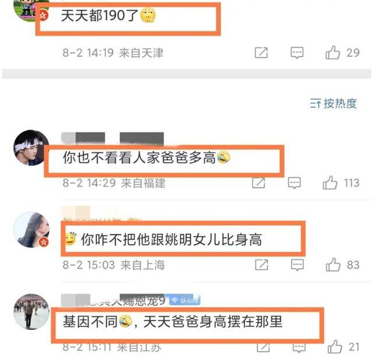This screenshot has height=362, width=373.
Task: Like the comment with 29 likes
Action: [x=333, y=52]
